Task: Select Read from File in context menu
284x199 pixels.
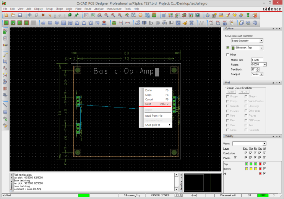Action: tap(154, 116)
